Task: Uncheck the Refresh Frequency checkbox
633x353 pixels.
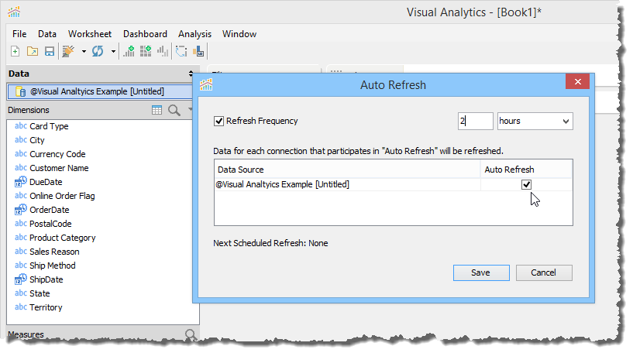Action: 218,121
